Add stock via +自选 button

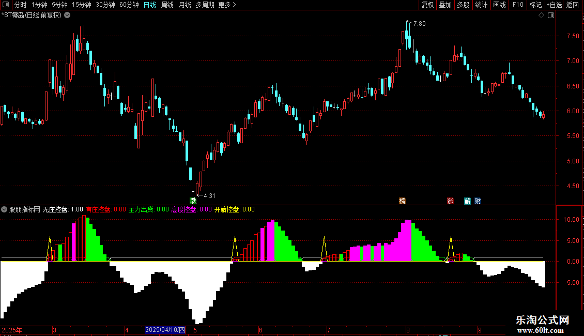(x=554, y=5)
